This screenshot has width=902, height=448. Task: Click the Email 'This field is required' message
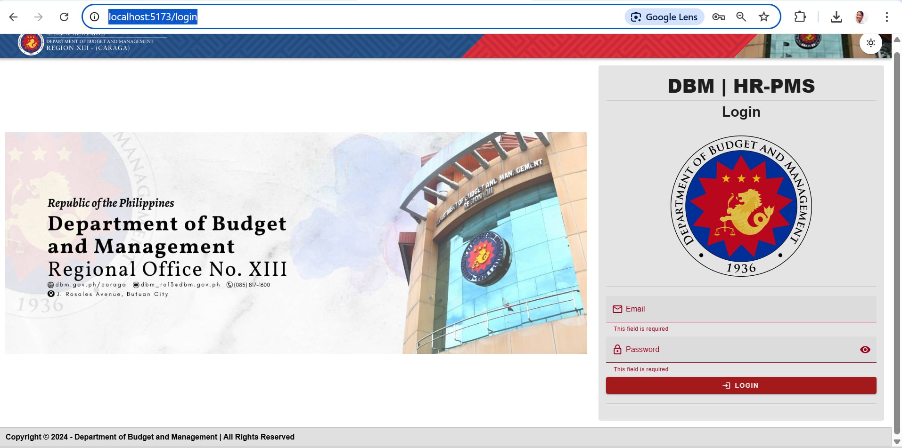641,329
